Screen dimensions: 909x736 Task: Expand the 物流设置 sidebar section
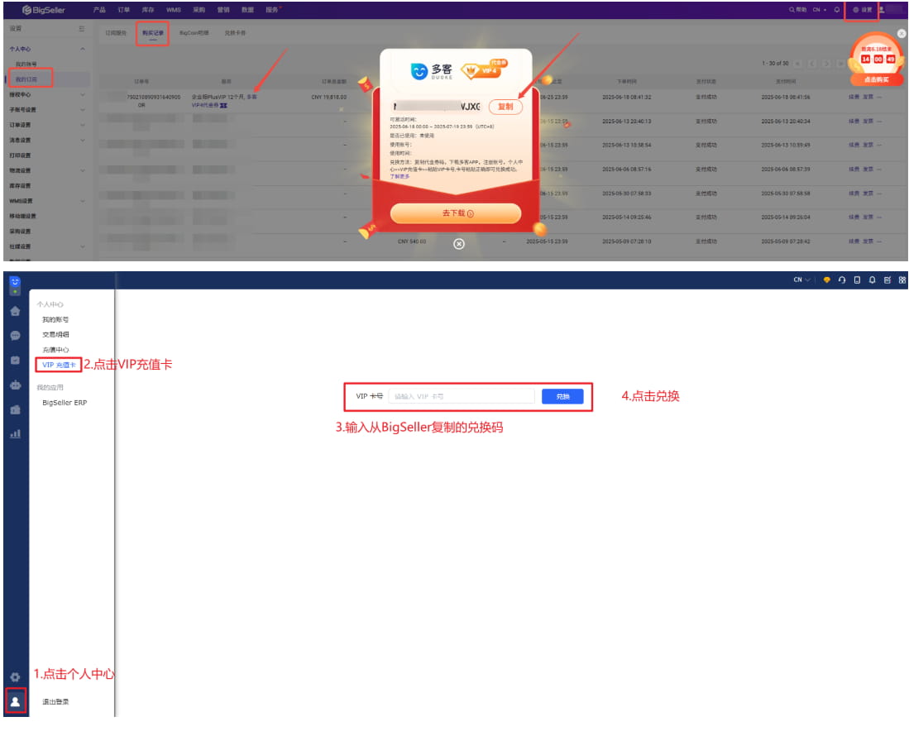click(x=83, y=170)
